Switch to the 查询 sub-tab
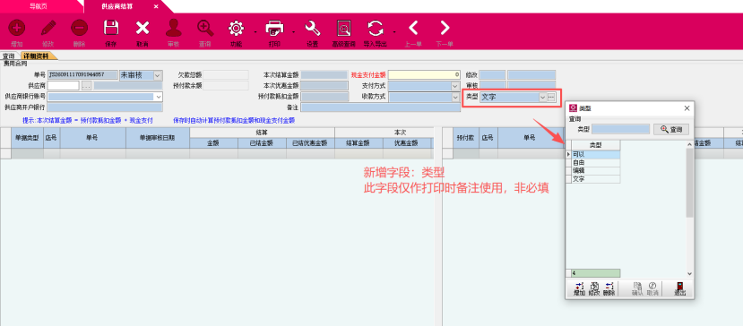The image size is (743, 326). (9, 56)
